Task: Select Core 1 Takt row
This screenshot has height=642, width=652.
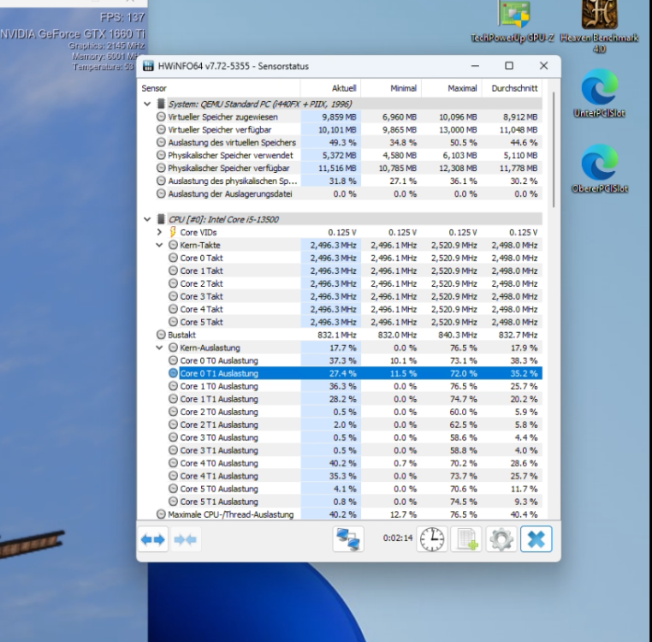Action: 355,270
